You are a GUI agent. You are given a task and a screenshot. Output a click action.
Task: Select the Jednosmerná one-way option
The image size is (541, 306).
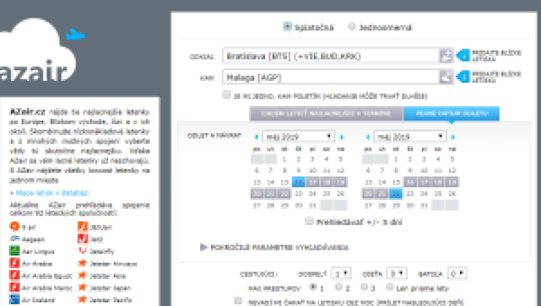(352, 28)
